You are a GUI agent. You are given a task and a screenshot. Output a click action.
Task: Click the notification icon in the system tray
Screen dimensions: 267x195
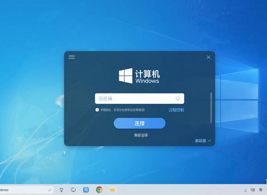260,190
